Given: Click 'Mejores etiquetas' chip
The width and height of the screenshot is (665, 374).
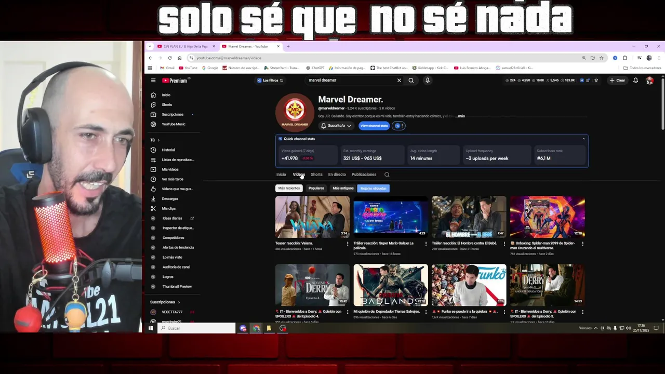Looking at the screenshot, I should (x=373, y=188).
